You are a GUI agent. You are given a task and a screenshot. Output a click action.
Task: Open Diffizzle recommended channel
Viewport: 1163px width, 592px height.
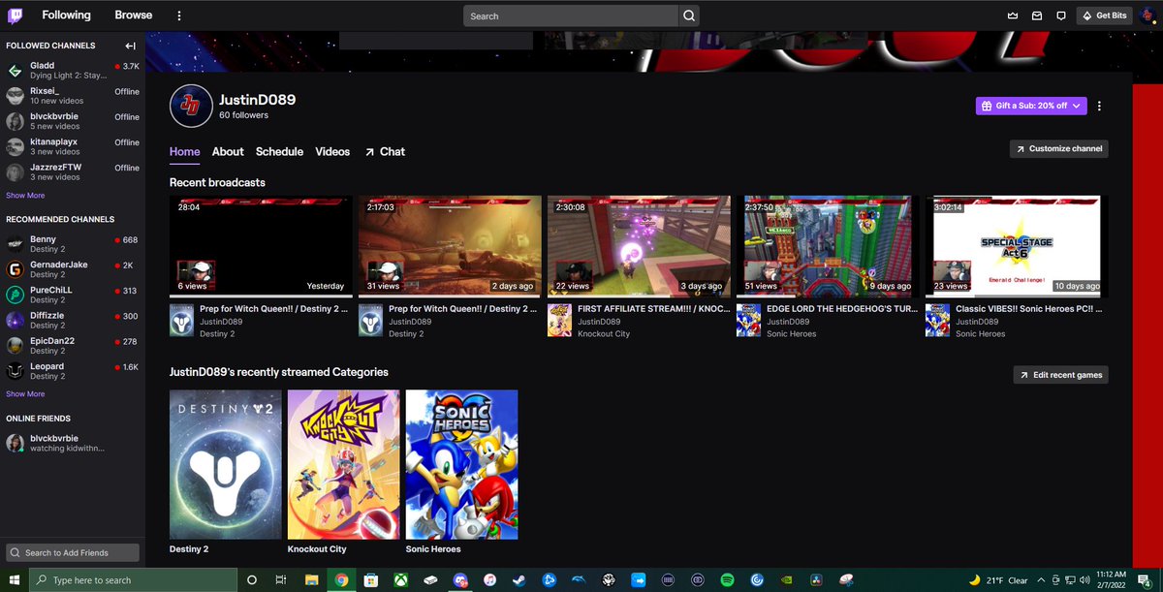[73, 320]
